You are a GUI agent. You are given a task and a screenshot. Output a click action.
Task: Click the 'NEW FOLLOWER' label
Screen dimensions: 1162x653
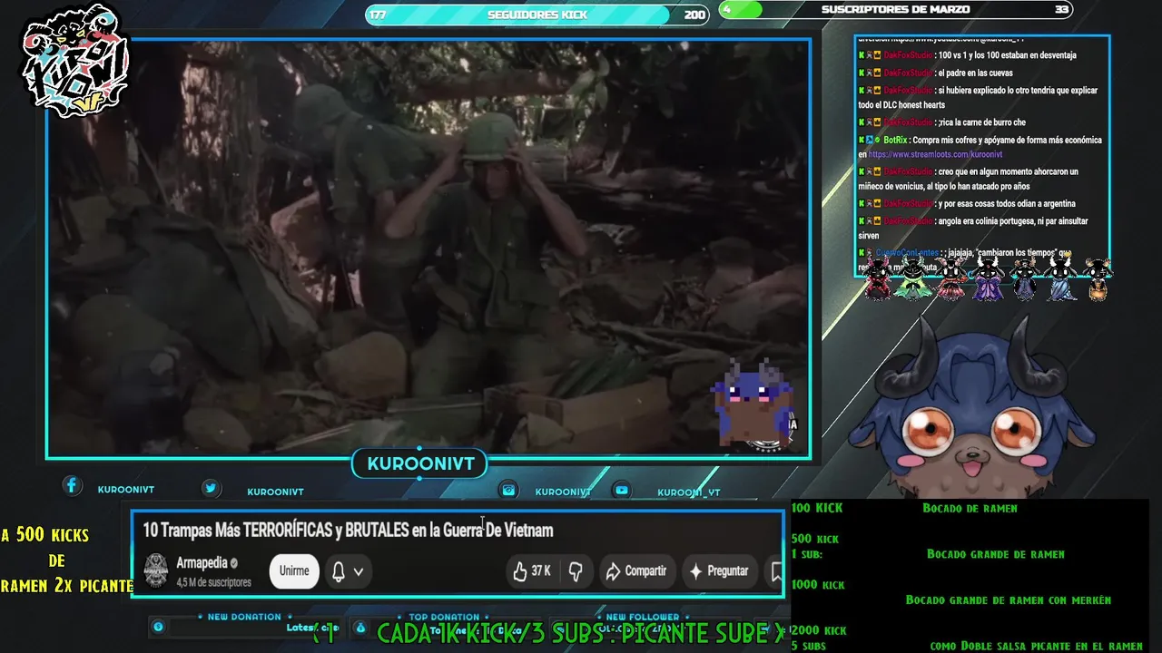[x=643, y=617]
